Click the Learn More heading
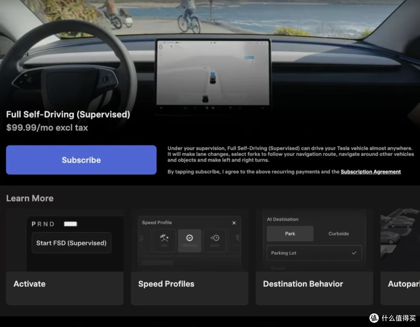This screenshot has height=327, width=420. click(x=30, y=198)
